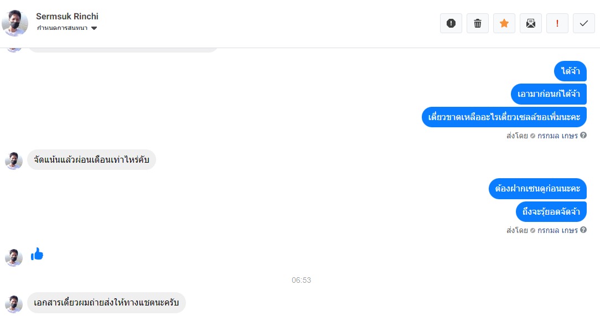
Task: Click avatar beside the thumbs-up message
Action: click(x=14, y=257)
